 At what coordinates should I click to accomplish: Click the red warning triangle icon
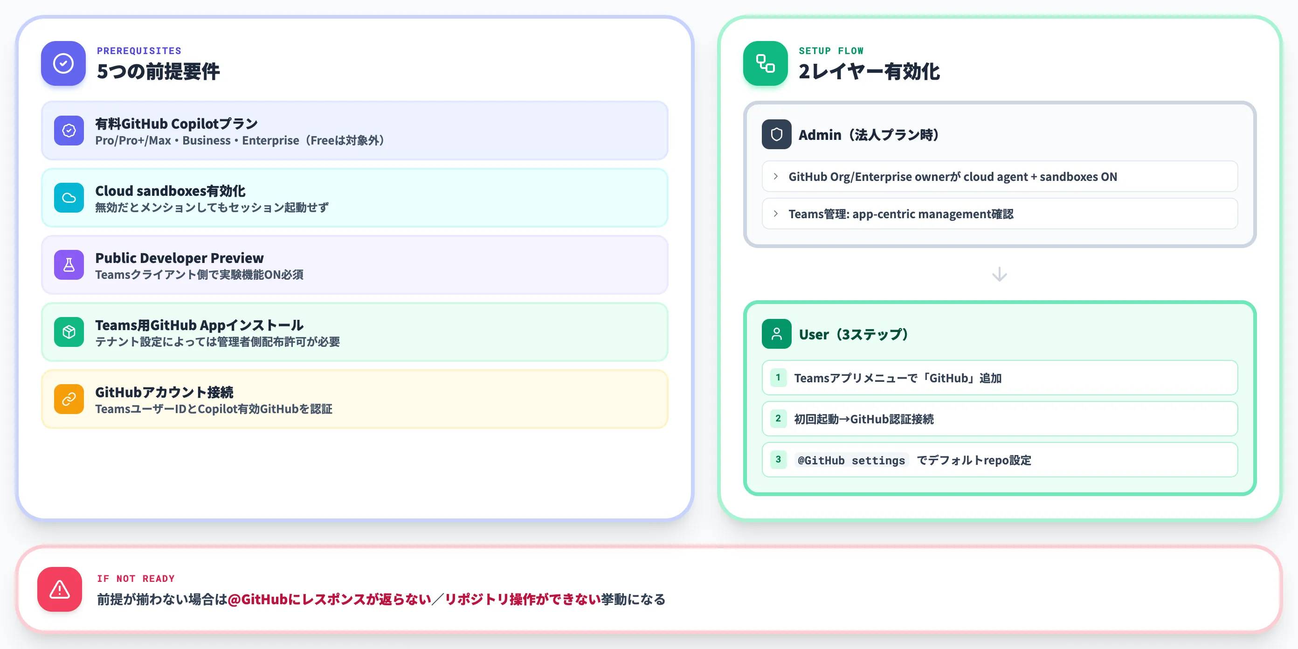coord(60,589)
